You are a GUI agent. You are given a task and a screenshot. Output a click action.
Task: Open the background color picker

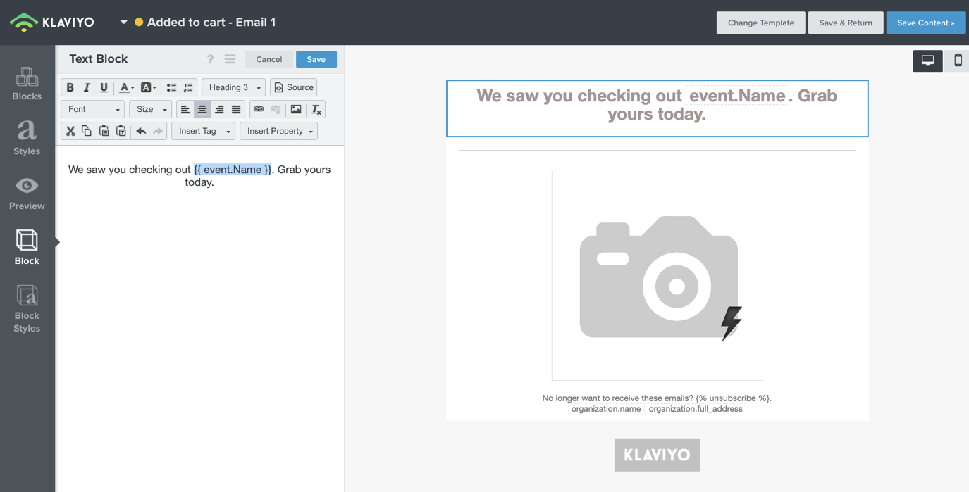click(x=148, y=87)
